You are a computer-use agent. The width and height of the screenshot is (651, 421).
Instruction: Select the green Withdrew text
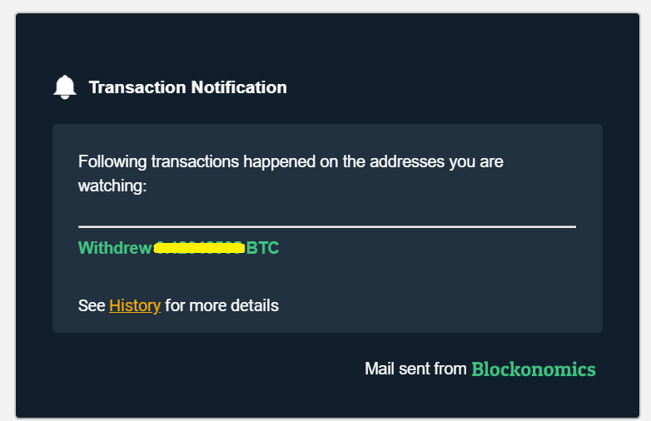tap(116, 248)
